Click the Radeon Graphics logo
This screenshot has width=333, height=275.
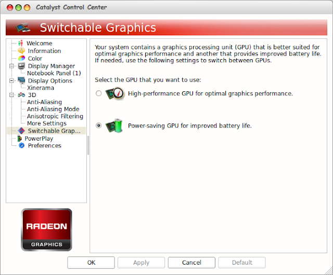coord(46,230)
